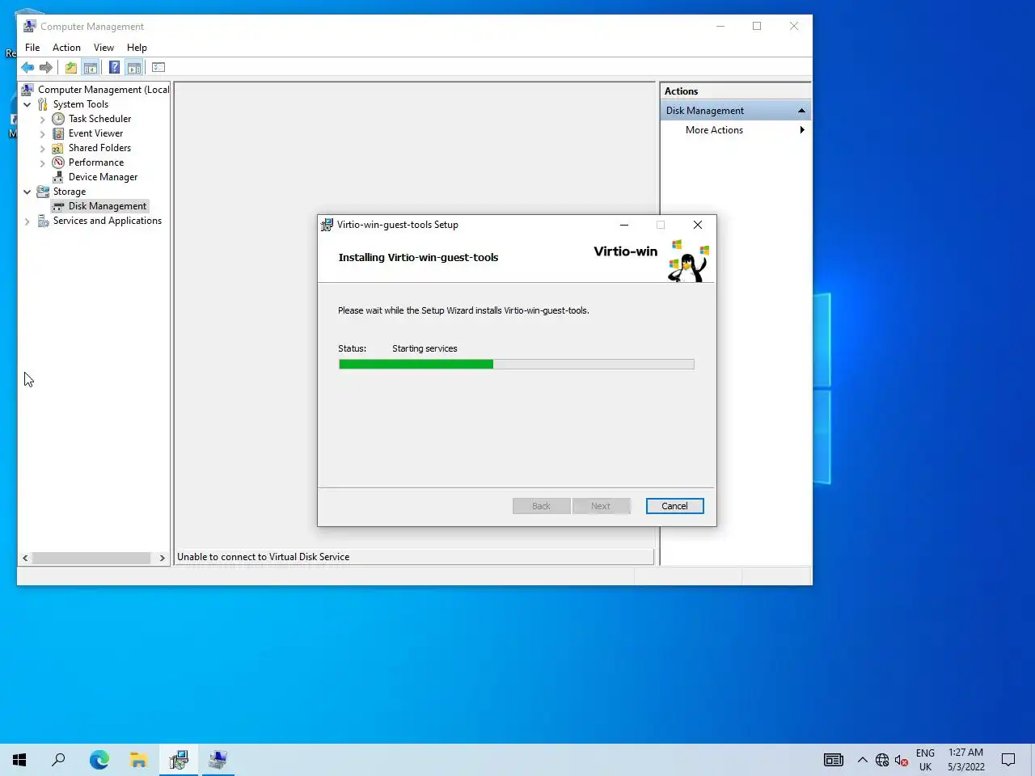Click the Event Viewer icon in tree
Screen dimensions: 1035x776
[x=58, y=133]
